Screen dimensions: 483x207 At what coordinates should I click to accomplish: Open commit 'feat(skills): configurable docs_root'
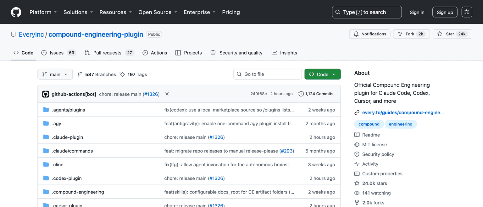pos(229,192)
